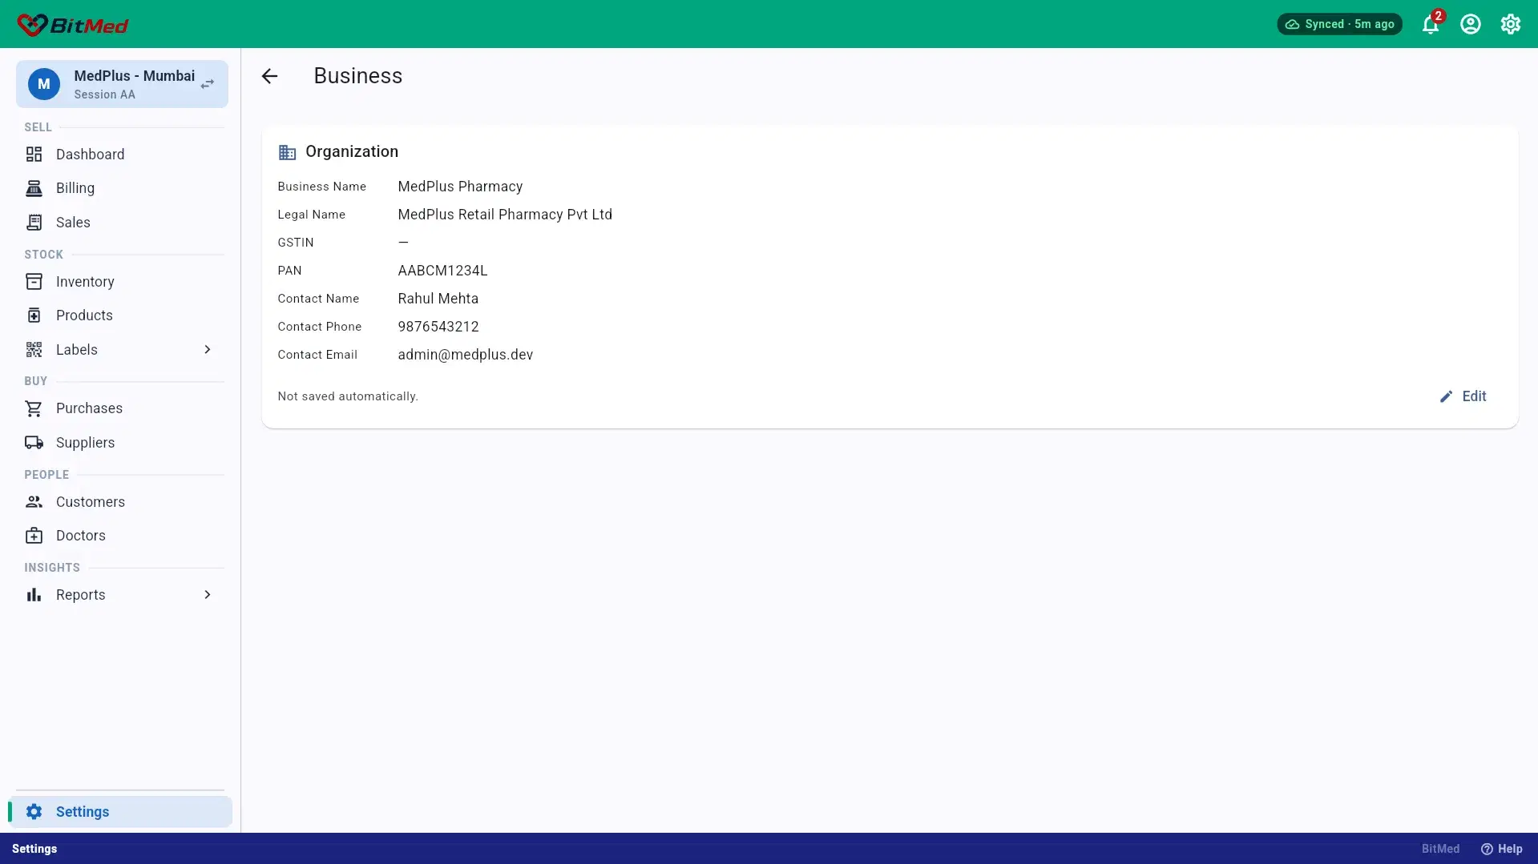Open the user account profile icon
The width and height of the screenshot is (1538, 864).
click(1470, 24)
